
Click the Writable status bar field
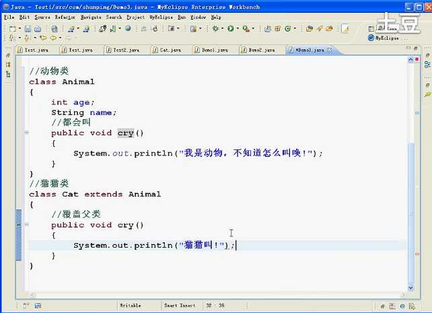131,306
